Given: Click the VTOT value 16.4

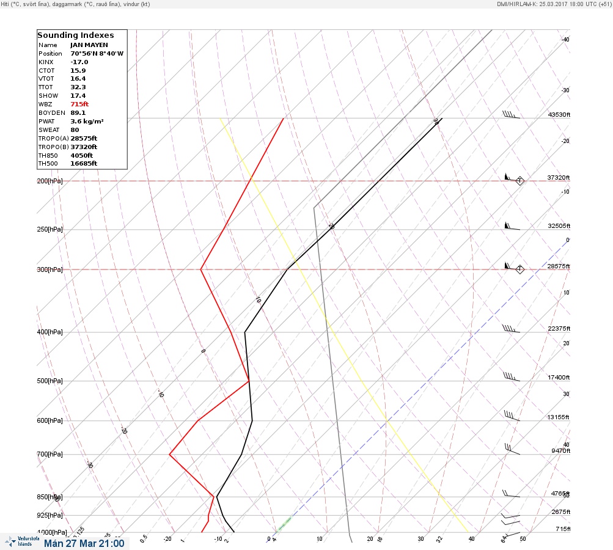Looking at the screenshot, I should [x=78, y=79].
